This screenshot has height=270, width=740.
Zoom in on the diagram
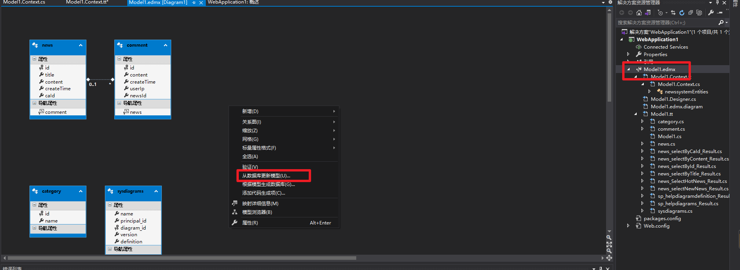click(x=609, y=238)
